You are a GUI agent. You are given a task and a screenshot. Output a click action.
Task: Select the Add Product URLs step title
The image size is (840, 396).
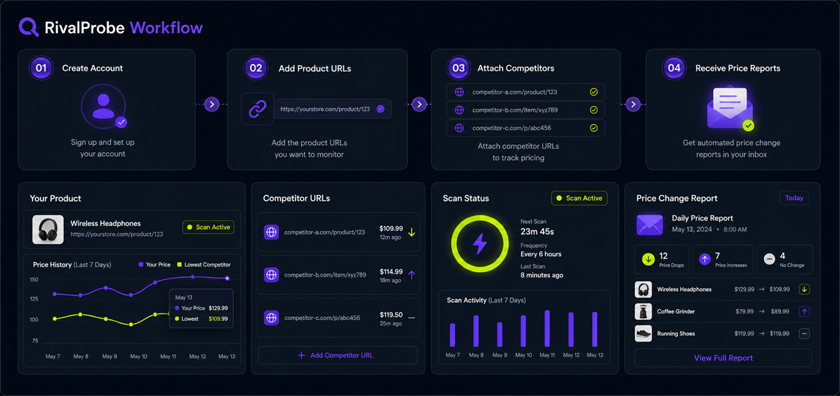coord(315,68)
